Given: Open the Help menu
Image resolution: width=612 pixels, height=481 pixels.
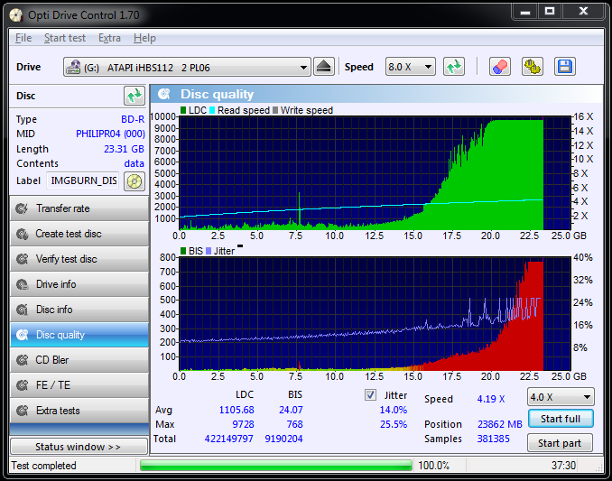Looking at the screenshot, I should [x=144, y=38].
